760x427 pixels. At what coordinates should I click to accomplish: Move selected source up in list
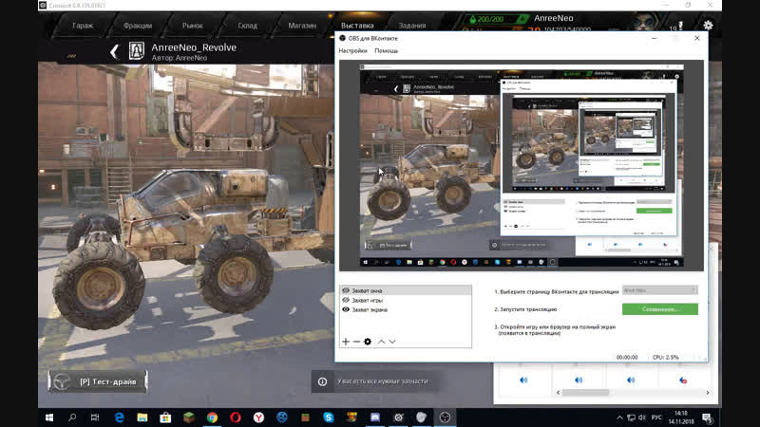tap(382, 342)
